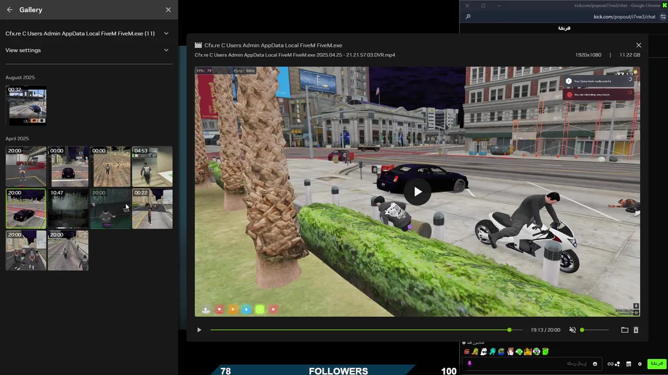Click the purple microphone icon in chat
The width and height of the screenshot is (668, 375).
(x=470, y=364)
